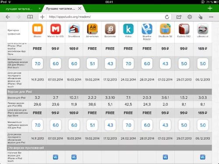Open uBooks lite version App Store badge

click(203, 157)
